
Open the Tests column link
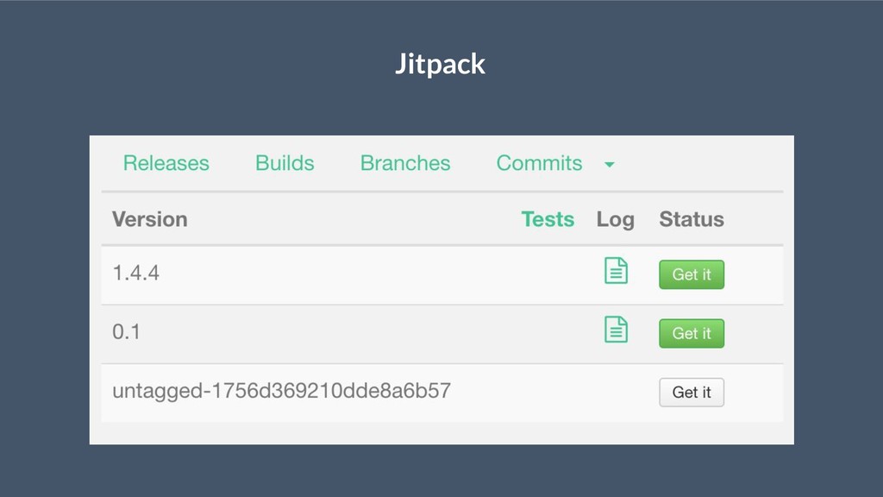click(x=548, y=219)
